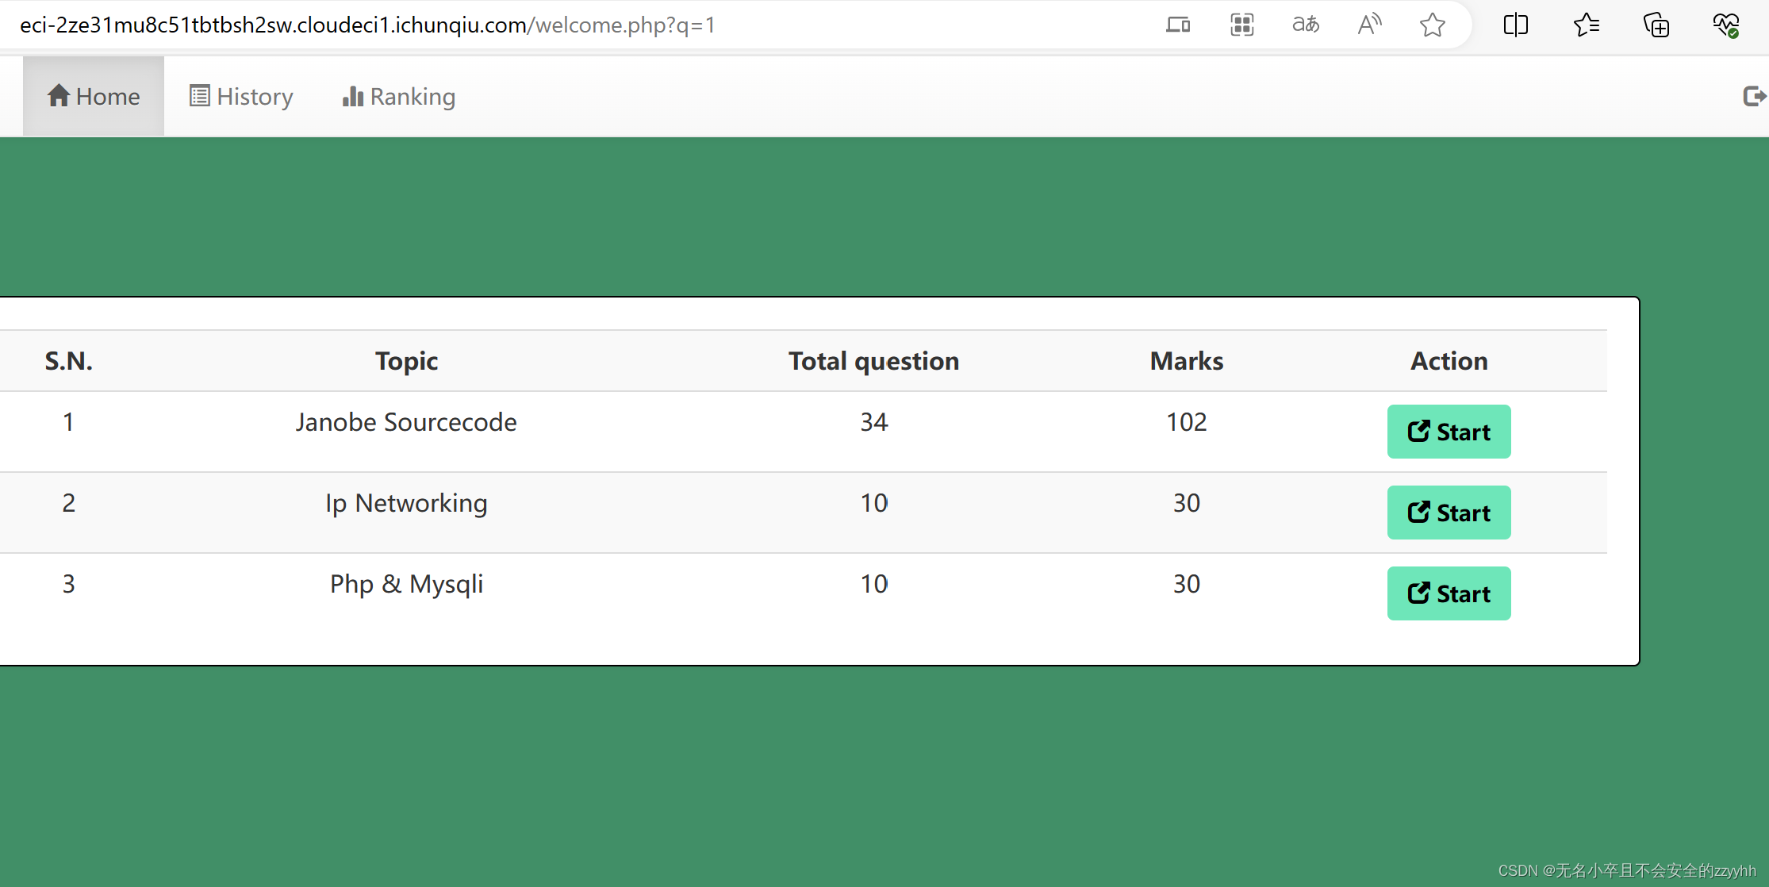Click the 102 marks value
This screenshot has width=1769, height=887.
1187,422
